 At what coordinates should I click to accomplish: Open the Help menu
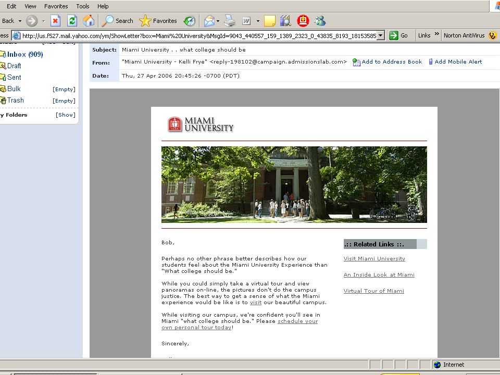tap(103, 6)
